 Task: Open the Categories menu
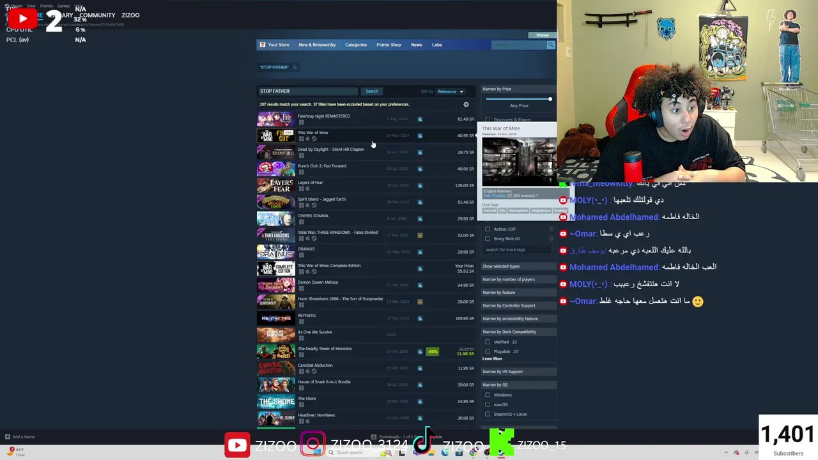(x=356, y=45)
